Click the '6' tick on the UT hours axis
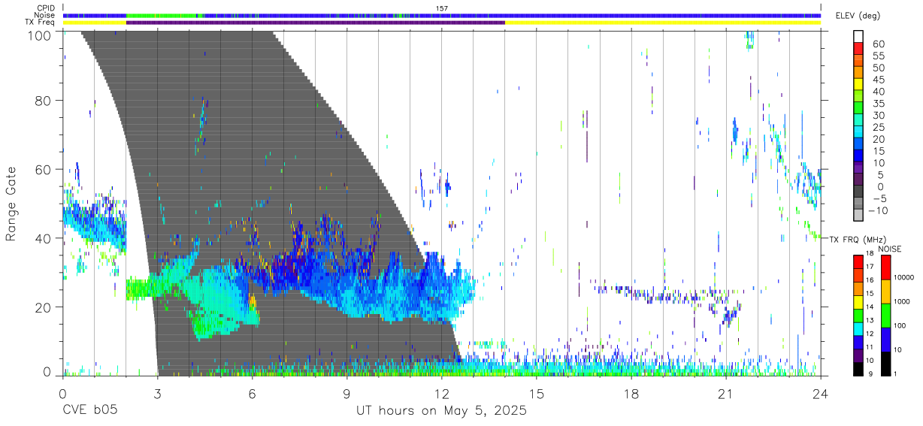 [x=252, y=393]
